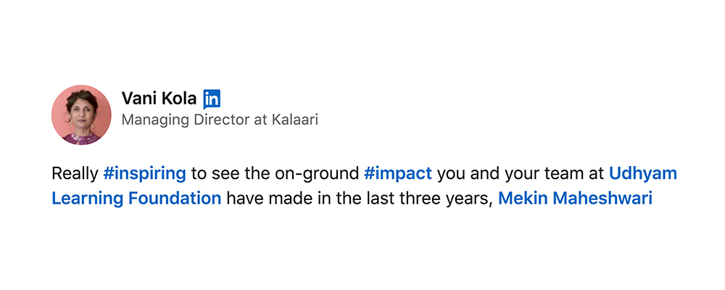Screen dimensions: 725x290
Task: Click the Managing Director at Kalaari headline
Action: [x=220, y=120]
